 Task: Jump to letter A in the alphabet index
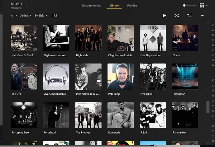(x=213, y=30)
